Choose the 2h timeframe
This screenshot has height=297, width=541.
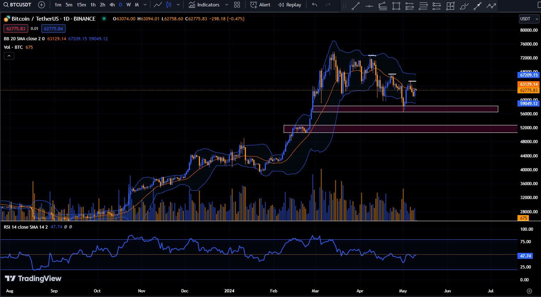(x=103, y=5)
